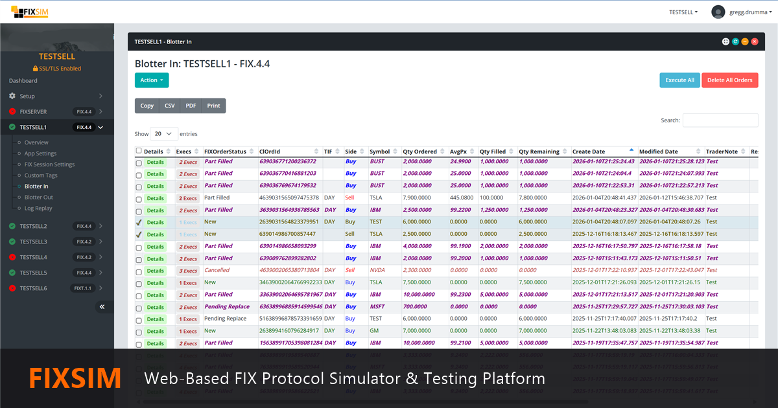Toggle the select-all checkbox in table header

[139, 151]
